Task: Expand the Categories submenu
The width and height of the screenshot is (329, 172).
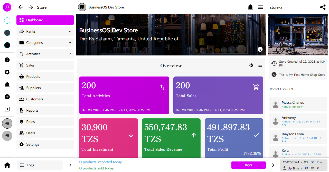Action: [x=45, y=43]
